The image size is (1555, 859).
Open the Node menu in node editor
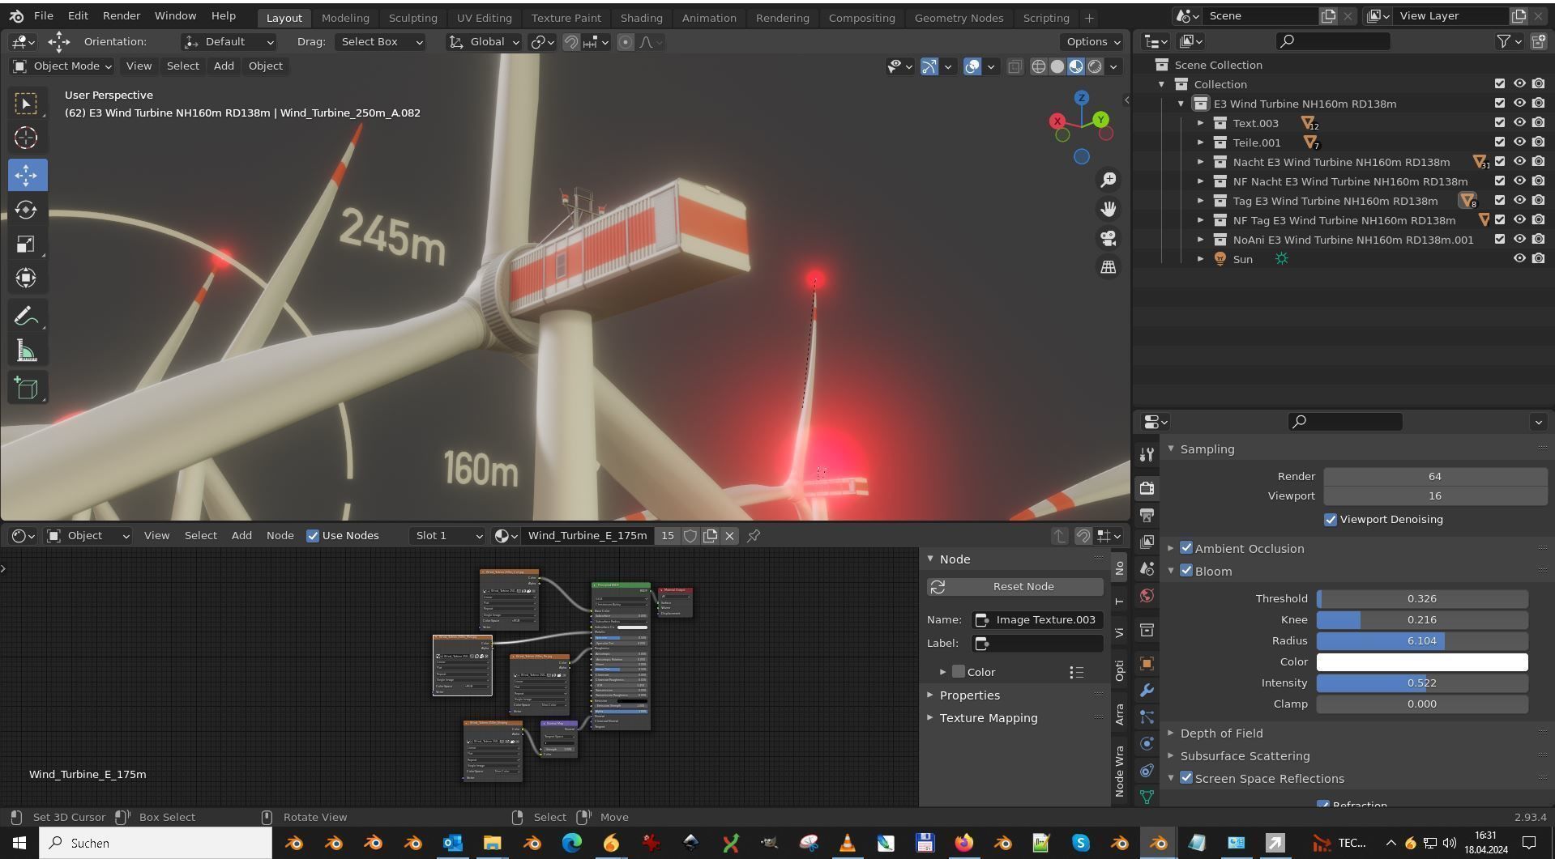click(280, 536)
